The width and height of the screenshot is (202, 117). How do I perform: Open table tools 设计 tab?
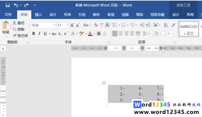(176, 15)
